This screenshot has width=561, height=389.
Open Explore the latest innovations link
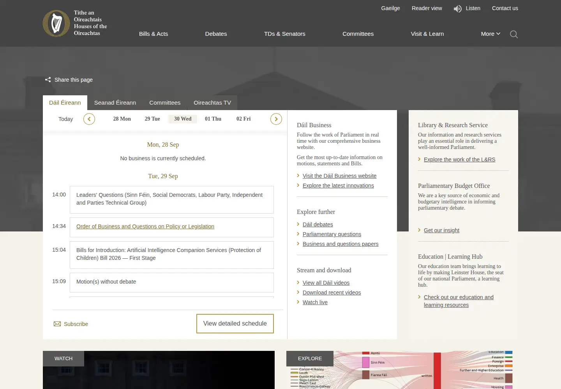pos(338,186)
